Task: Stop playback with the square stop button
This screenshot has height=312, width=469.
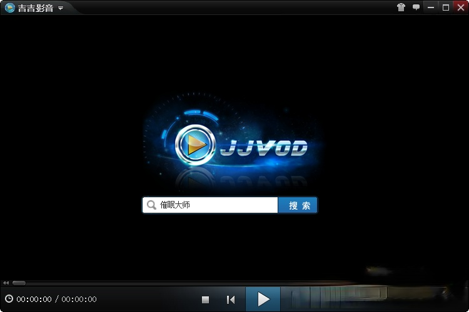Action: 205,300
